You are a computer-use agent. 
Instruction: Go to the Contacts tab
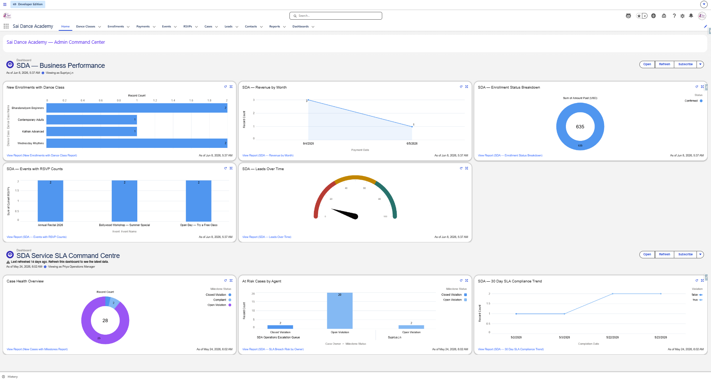pyautogui.click(x=251, y=27)
